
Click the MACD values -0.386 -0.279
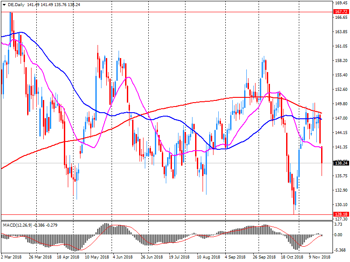tap(45, 225)
